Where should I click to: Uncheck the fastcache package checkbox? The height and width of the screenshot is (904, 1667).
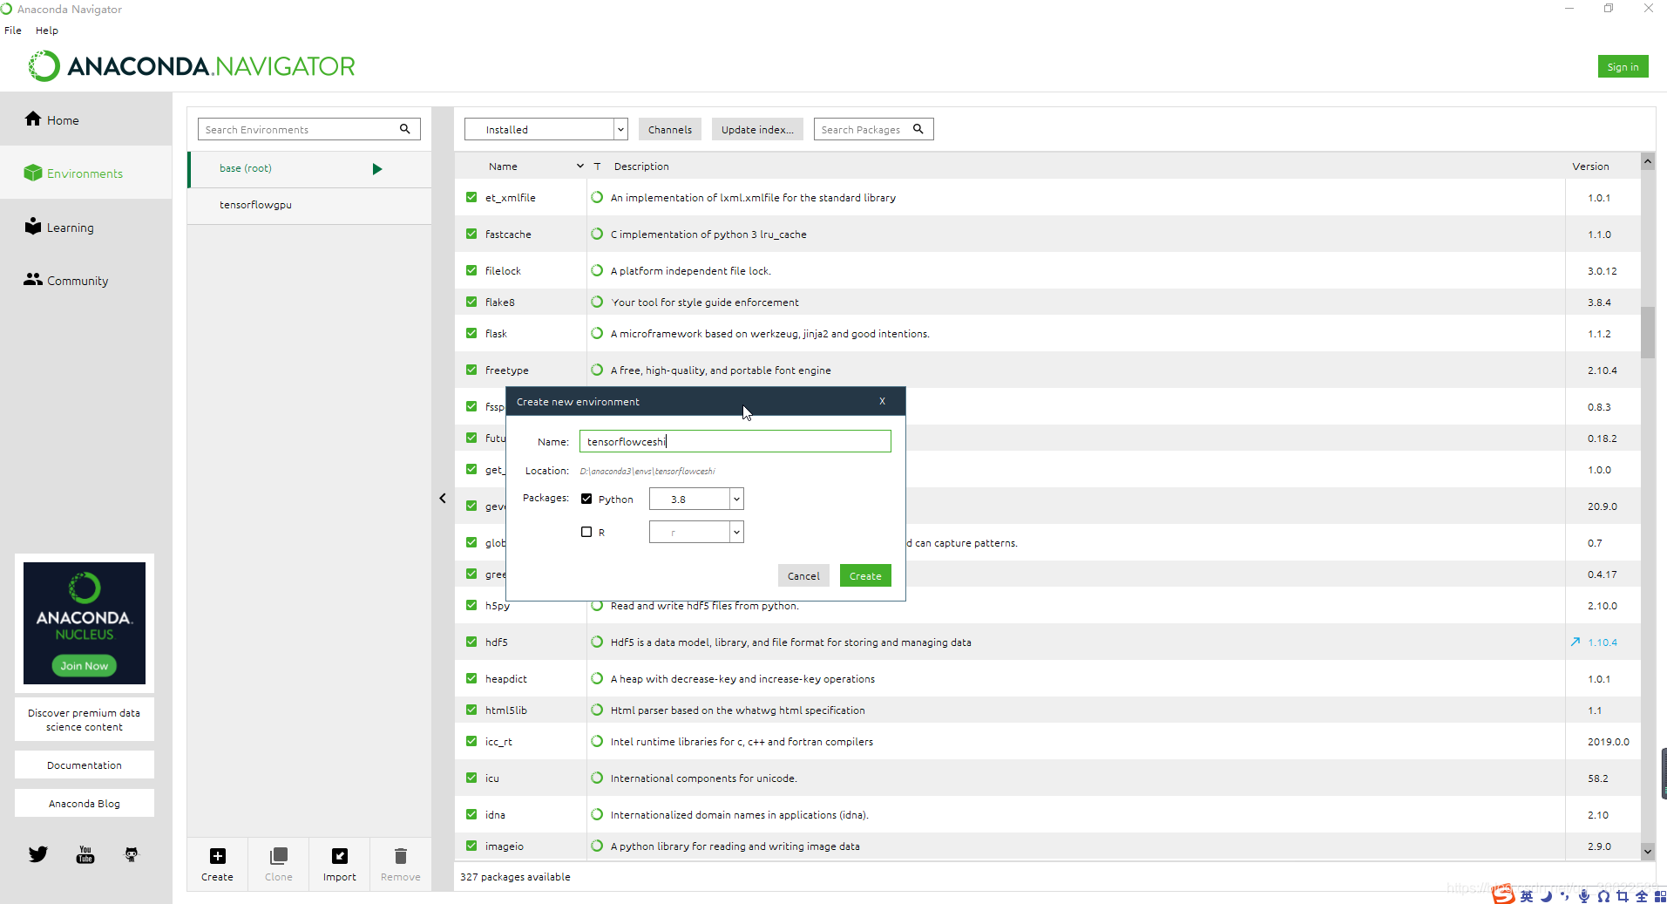pos(471,234)
